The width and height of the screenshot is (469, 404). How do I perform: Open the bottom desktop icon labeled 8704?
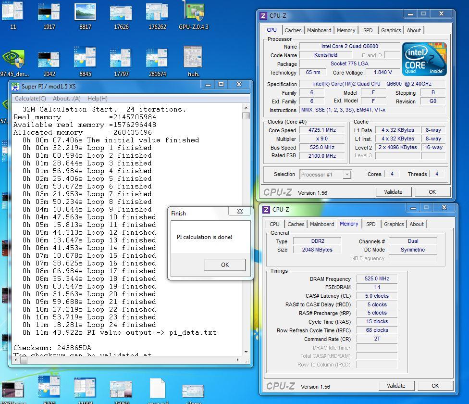pyautogui.click(x=49, y=387)
